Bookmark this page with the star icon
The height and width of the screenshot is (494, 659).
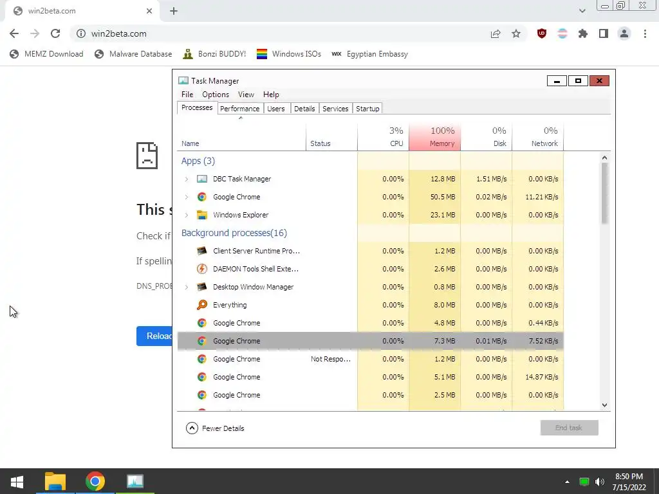pos(516,33)
